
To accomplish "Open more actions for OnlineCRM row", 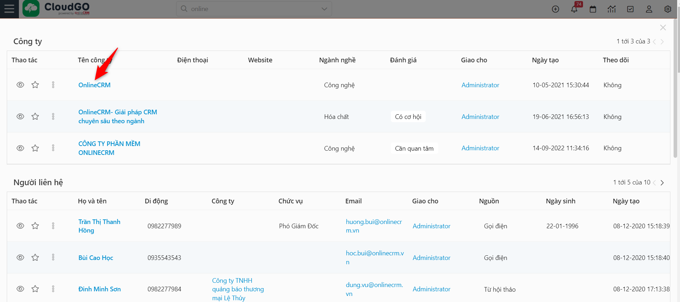I will point(53,85).
